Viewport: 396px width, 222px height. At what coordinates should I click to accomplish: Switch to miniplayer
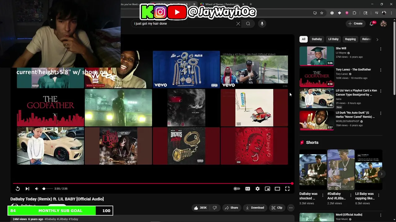268,189
